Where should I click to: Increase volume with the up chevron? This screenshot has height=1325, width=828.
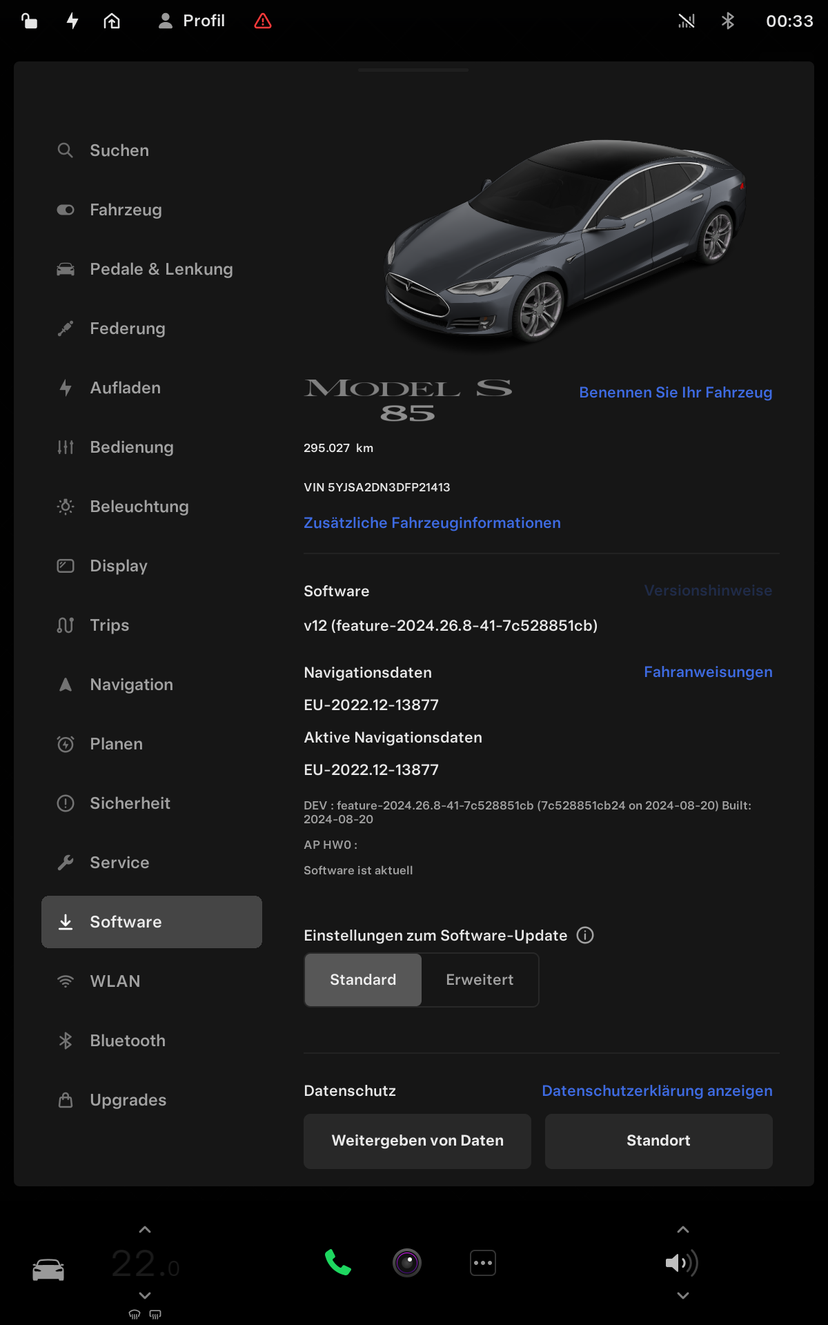click(x=683, y=1230)
